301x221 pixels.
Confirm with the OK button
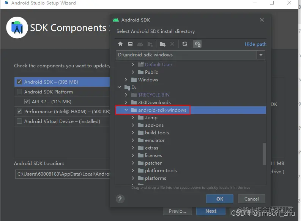[x=220, y=199]
